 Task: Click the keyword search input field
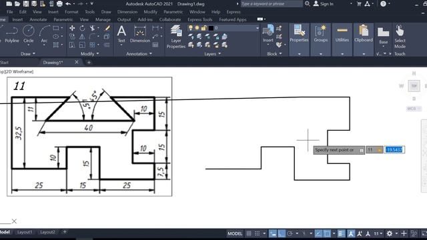pyautogui.click(x=272, y=4)
